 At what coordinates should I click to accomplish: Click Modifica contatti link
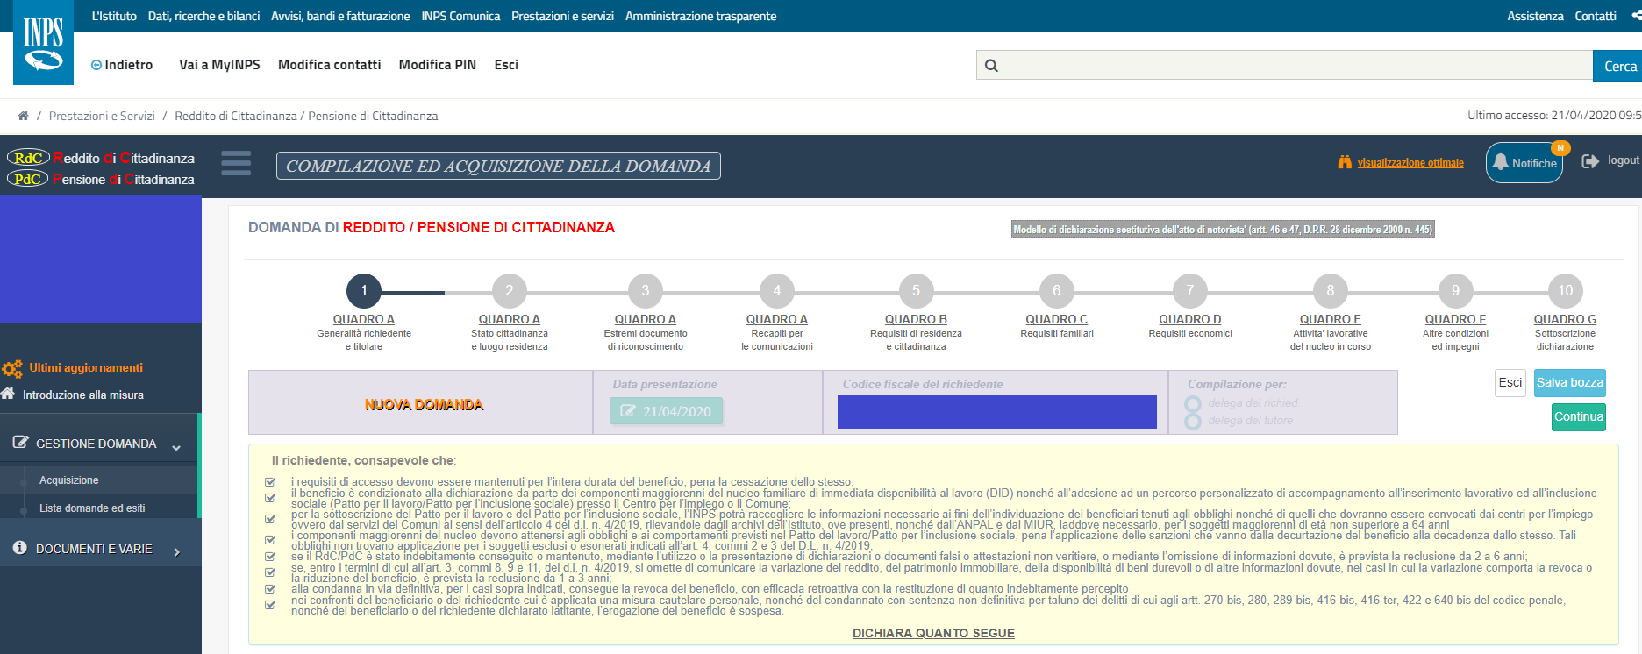(x=330, y=65)
